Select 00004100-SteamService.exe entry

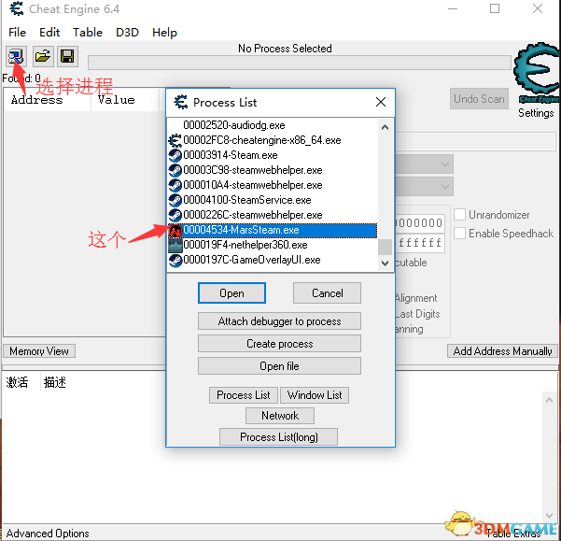point(273,200)
